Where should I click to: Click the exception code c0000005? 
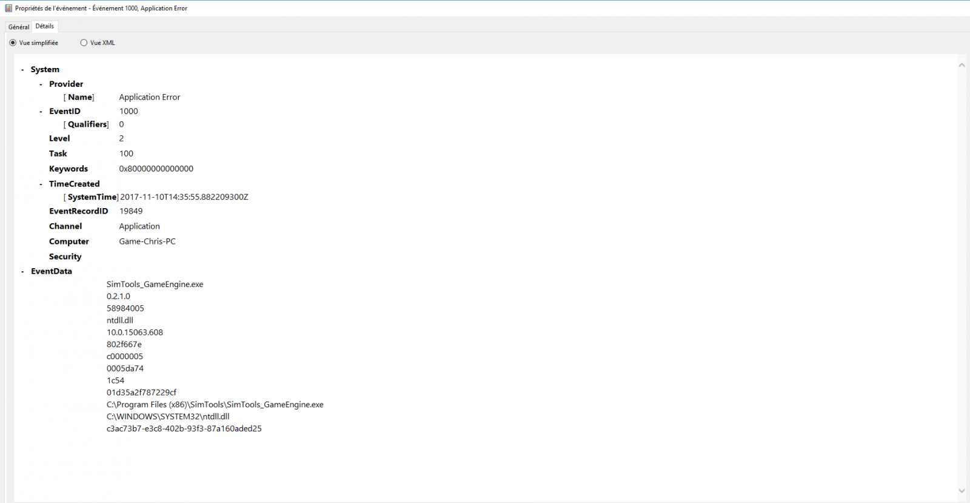pos(125,356)
